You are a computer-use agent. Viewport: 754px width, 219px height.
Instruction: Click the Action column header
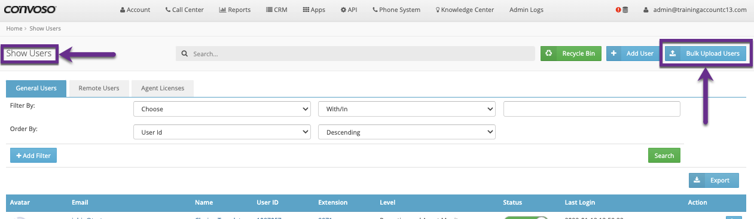click(x=697, y=203)
